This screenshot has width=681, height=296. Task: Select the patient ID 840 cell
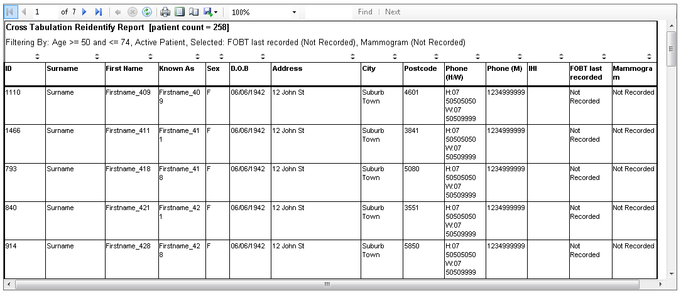[x=25, y=221]
